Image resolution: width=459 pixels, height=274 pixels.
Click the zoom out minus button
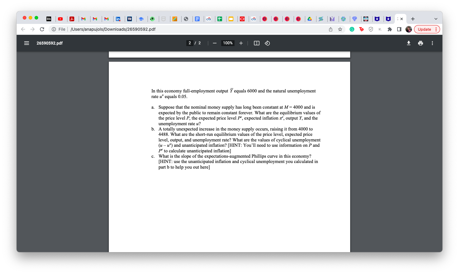coord(214,43)
